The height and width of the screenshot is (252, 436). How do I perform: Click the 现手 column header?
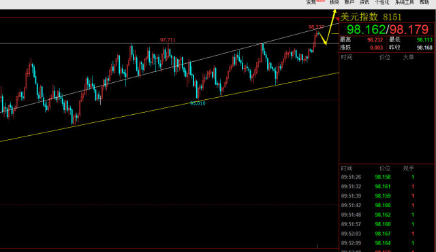tap(409, 168)
